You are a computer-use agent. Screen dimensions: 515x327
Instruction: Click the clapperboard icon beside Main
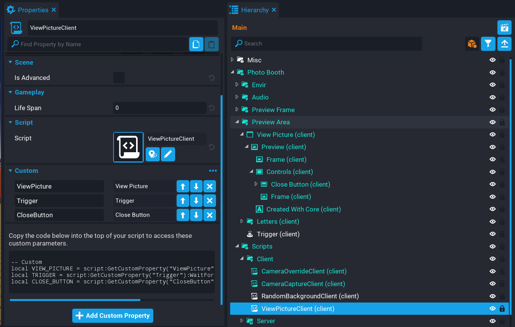[x=504, y=28]
